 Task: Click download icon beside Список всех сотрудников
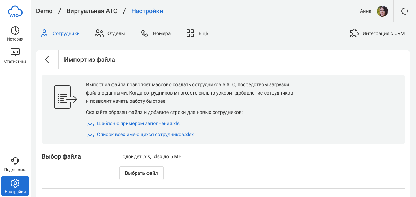coord(90,134)
